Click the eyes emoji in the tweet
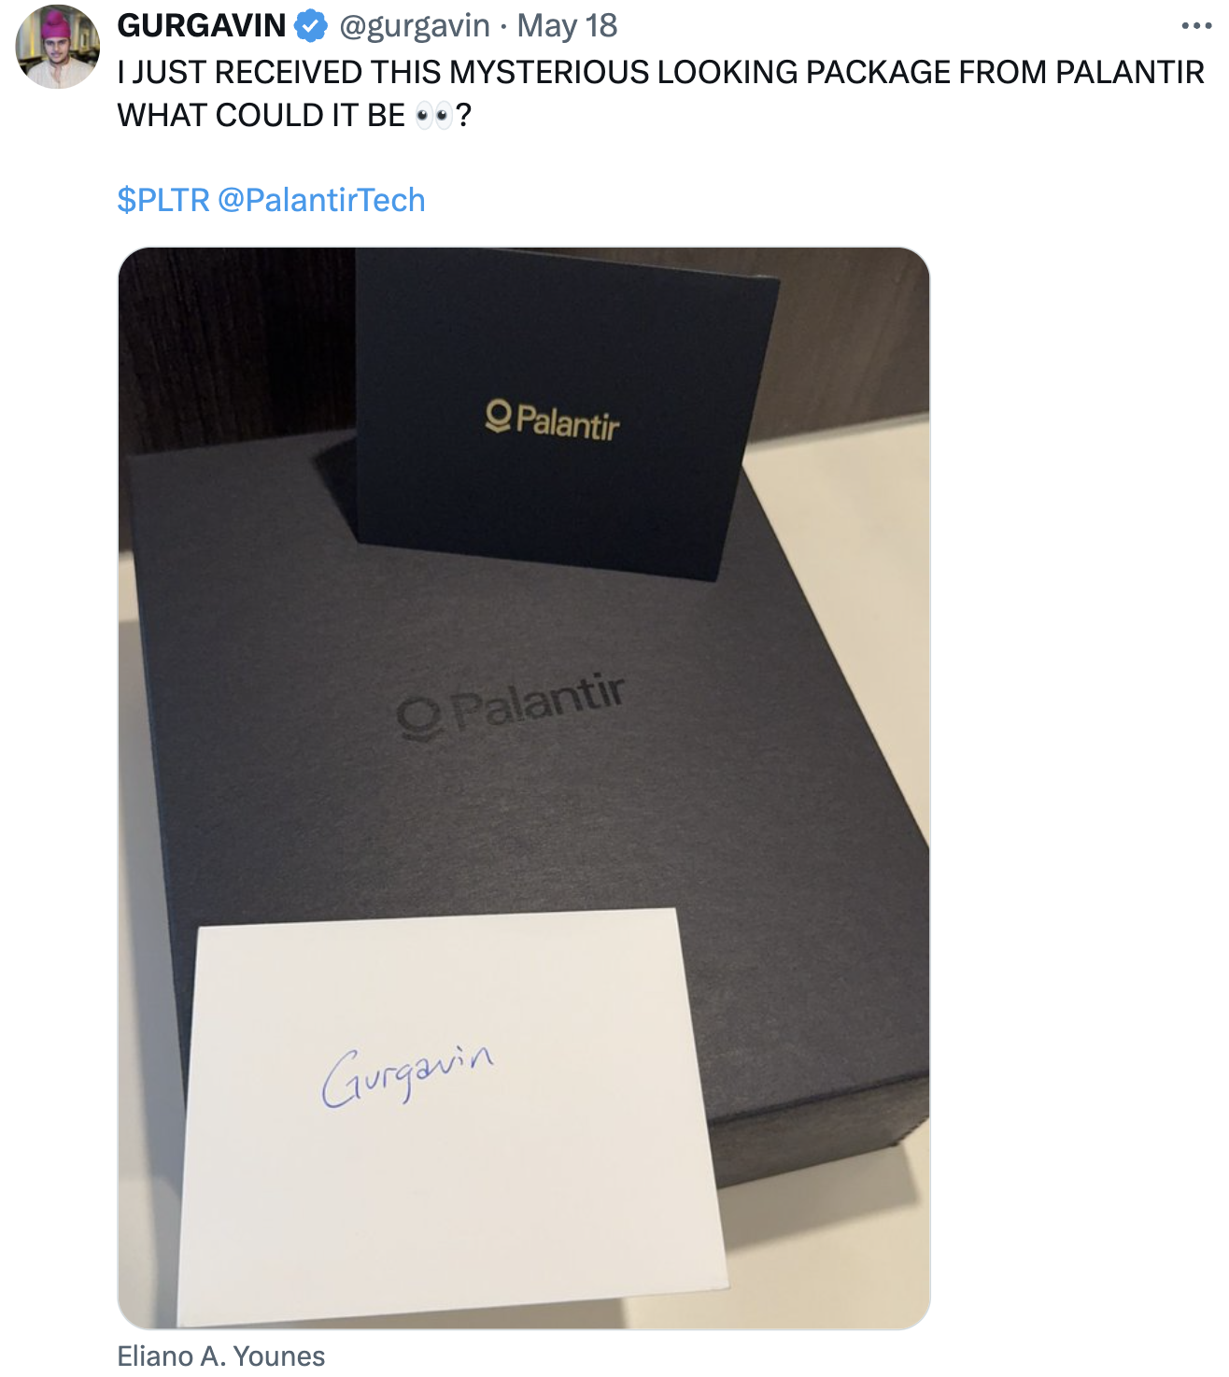 [433, 116]
